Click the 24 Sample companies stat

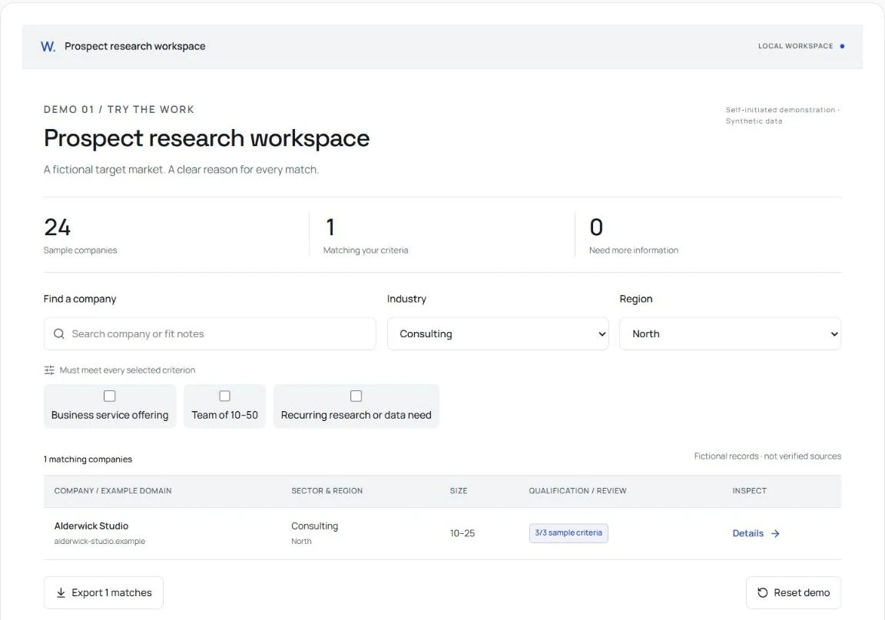[80, 235]
